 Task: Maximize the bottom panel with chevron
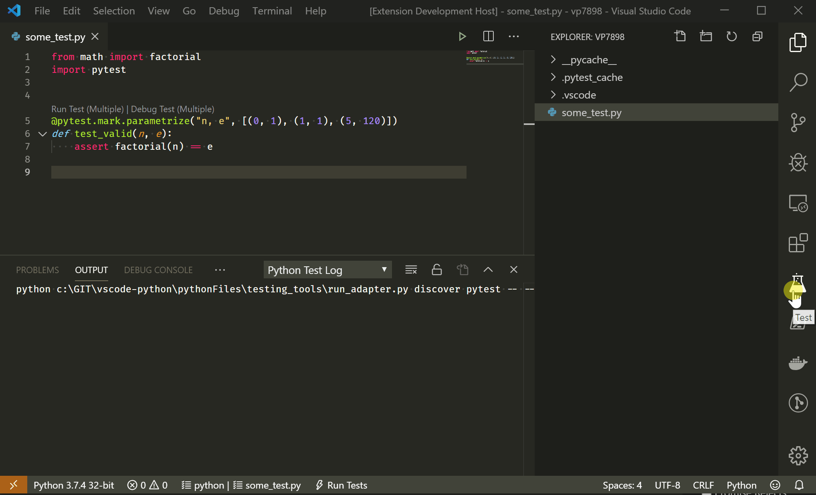pos(488,270)
